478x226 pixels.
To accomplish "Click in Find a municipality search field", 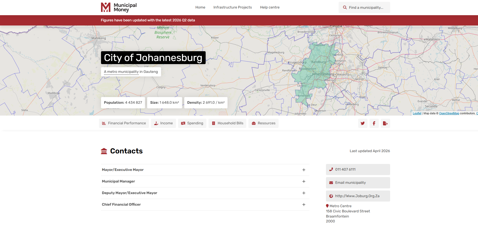I will pyautogui.click(x=364, y=7).
